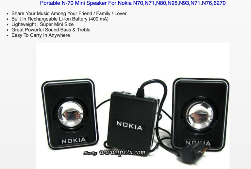Viewport: 251px width, 169px height.
Task: Click the left speaker chrome cone
Action: pyautogui.click(x=71, y=114)
